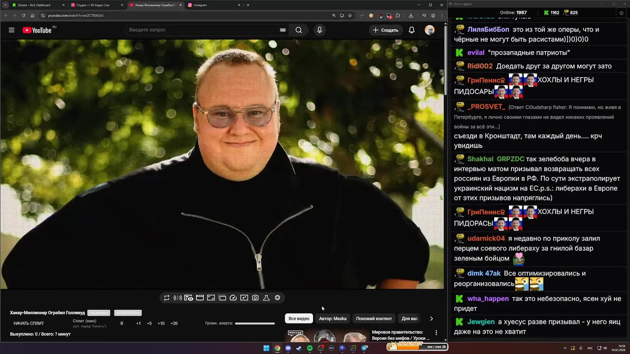Switch to the Instagram browser tab

click(214, 5)
